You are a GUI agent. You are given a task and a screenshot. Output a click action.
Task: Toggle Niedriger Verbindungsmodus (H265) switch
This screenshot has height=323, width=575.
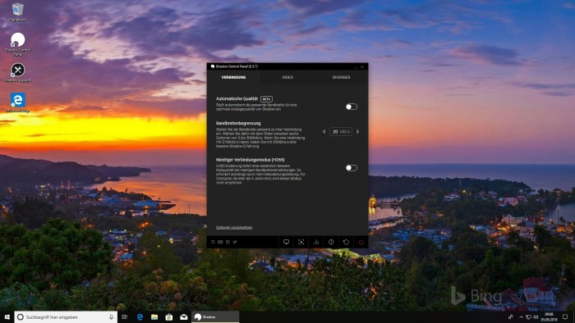[351, 168]
